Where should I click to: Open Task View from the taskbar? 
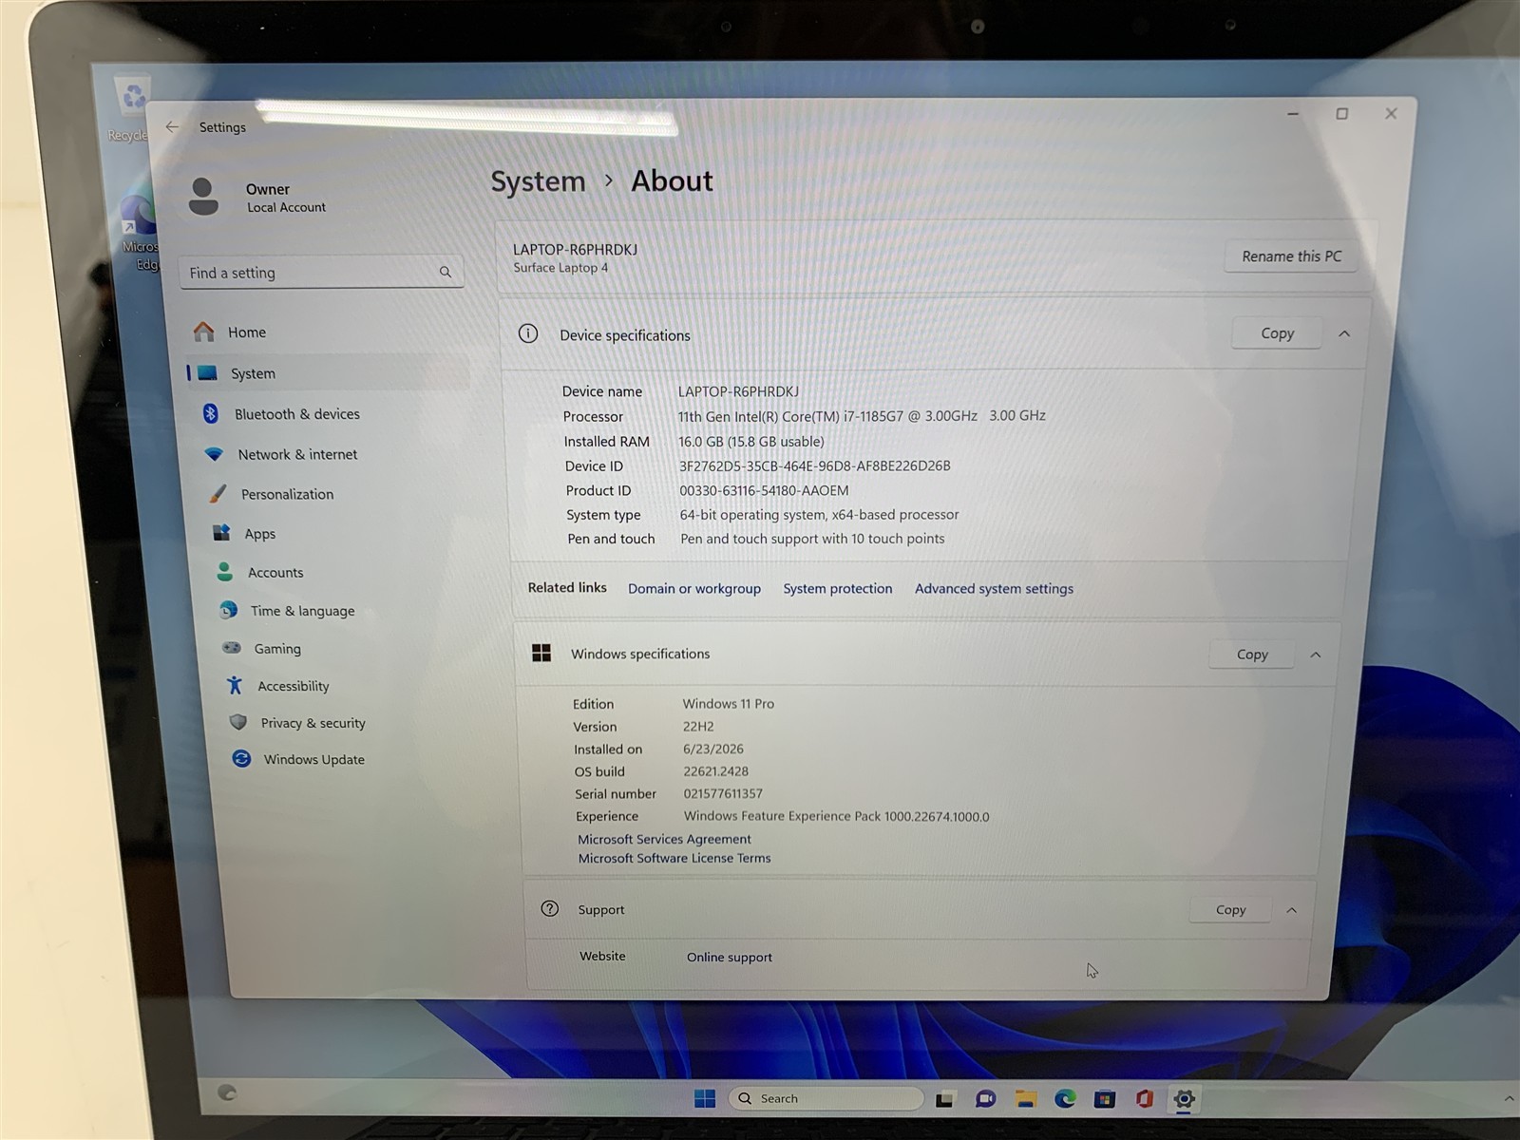[x=944, y=1099]
